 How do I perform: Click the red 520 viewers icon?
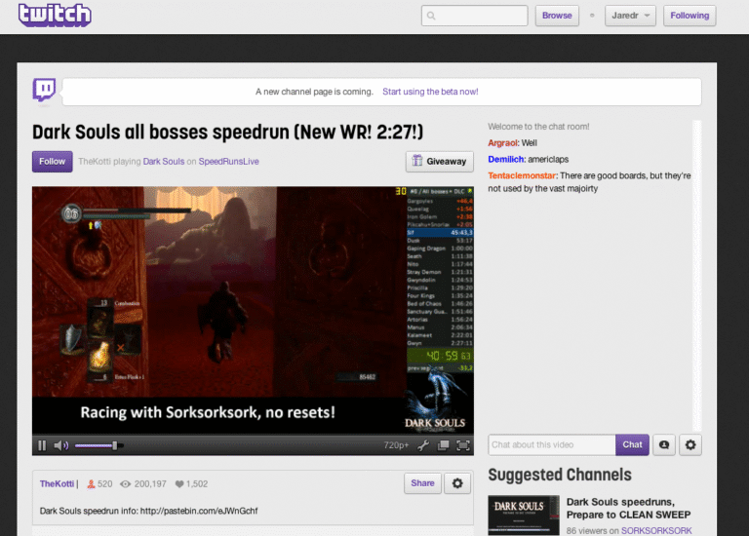click(91, 484)
